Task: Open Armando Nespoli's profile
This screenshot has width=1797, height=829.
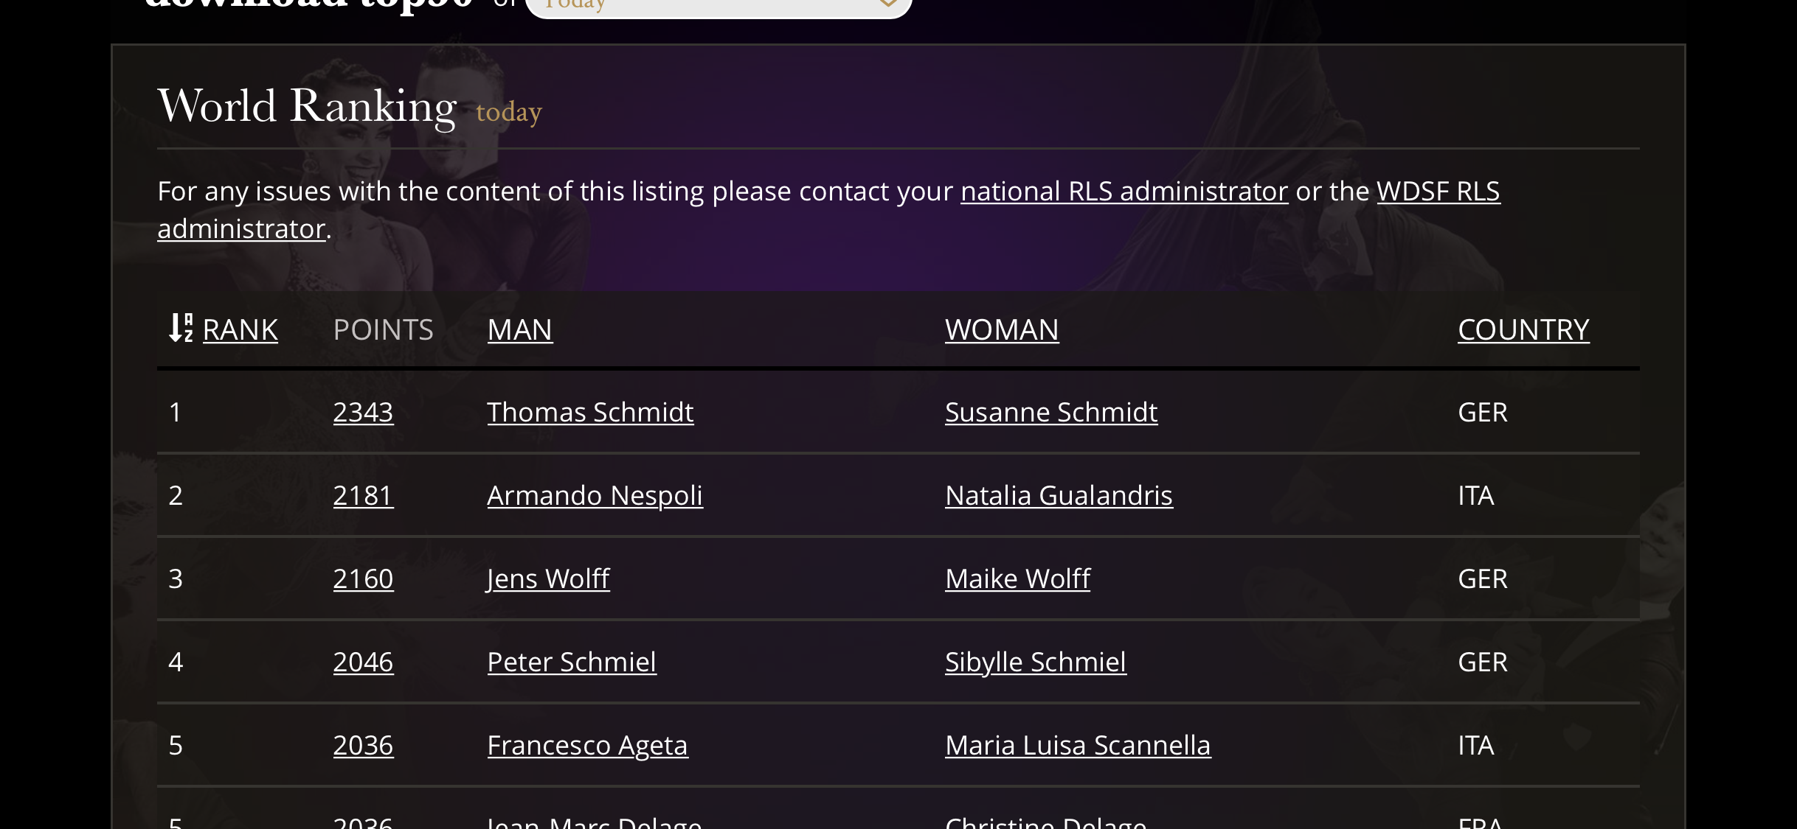Action: point(595,495)
